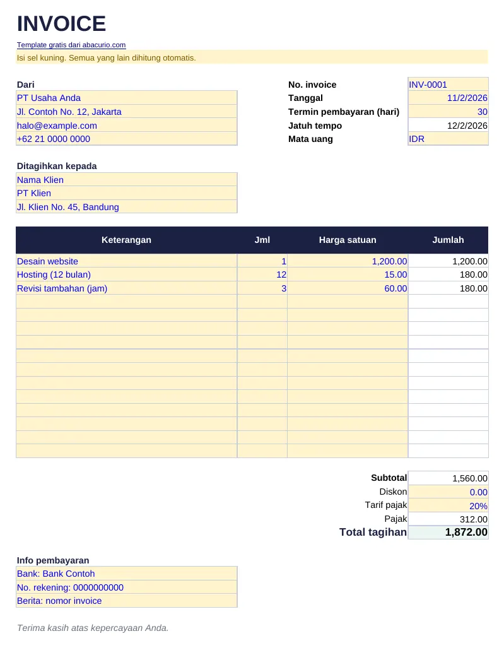Screen dimensions: 504x648
Task: Select the INV-0001 invoice number cell
Action: point(448,85)
